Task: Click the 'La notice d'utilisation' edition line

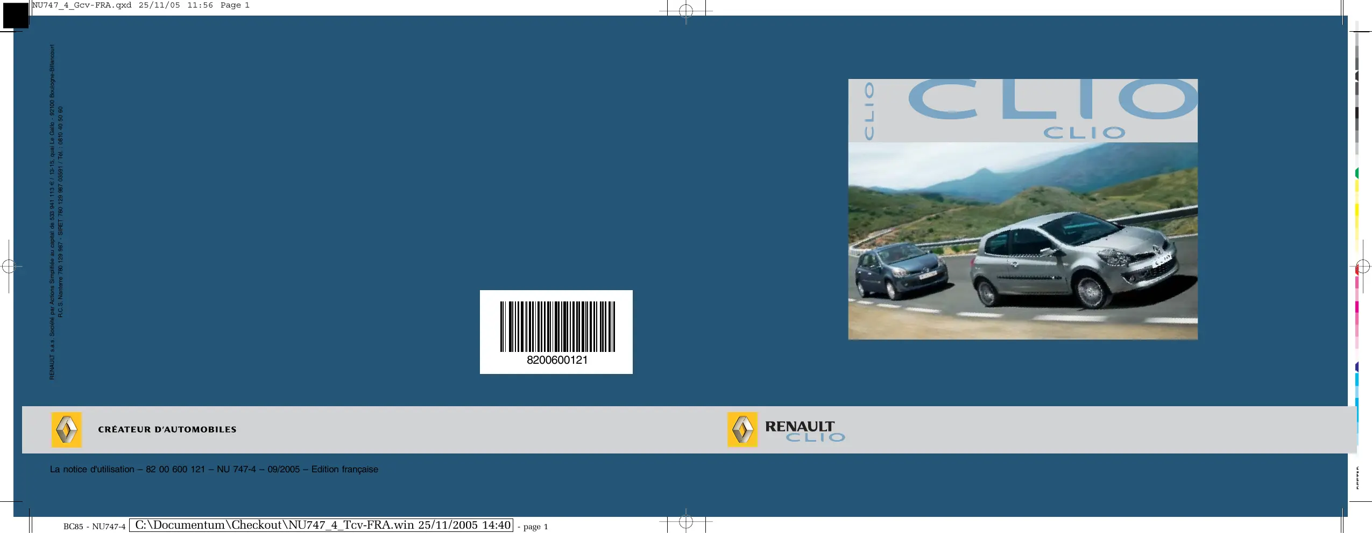Action: [x=214, y=470]
